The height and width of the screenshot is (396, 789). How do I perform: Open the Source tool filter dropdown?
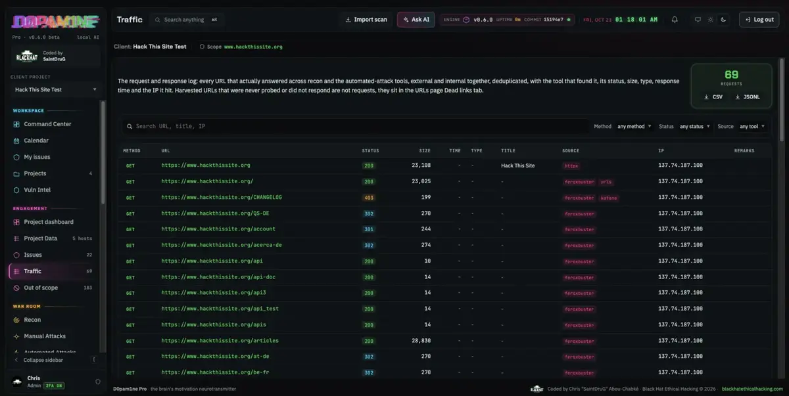tap(752, 126)
